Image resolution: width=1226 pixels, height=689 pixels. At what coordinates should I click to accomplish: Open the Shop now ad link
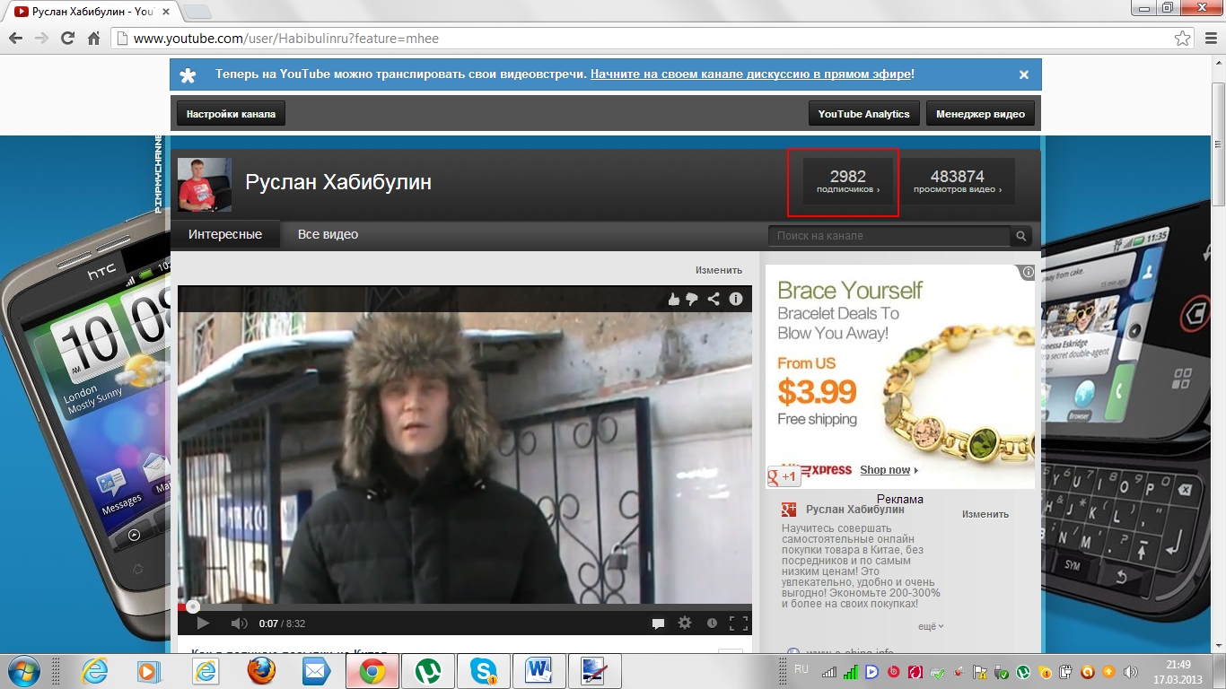pyautogui.click(x=889, y=470)
